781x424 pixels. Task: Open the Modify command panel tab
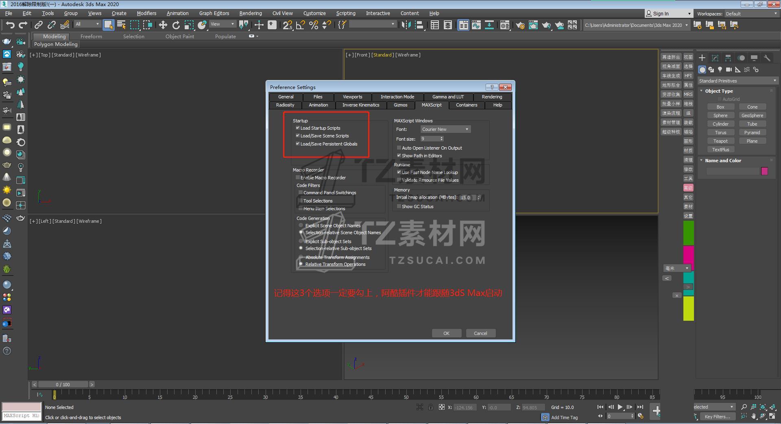(715, 58)
